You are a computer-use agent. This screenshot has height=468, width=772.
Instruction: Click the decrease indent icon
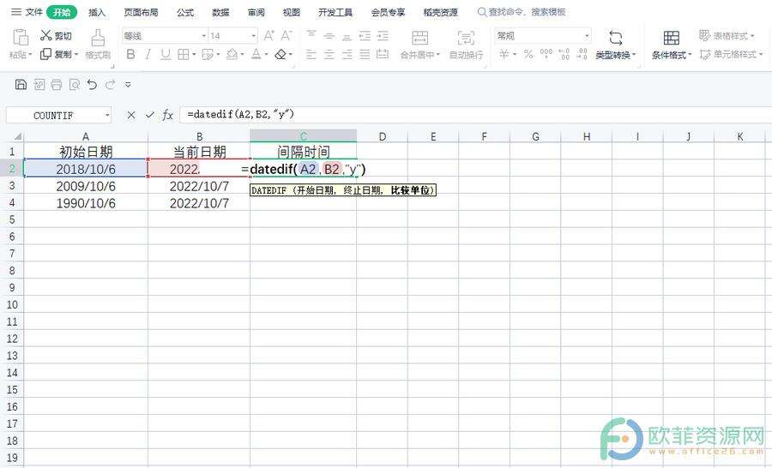[365, 35]
